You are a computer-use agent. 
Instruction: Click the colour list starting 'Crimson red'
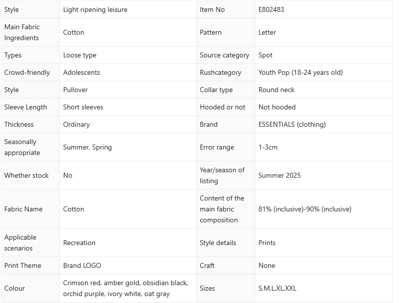coord(125,288)
